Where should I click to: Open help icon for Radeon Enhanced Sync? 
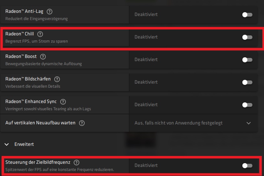[63, 102]
